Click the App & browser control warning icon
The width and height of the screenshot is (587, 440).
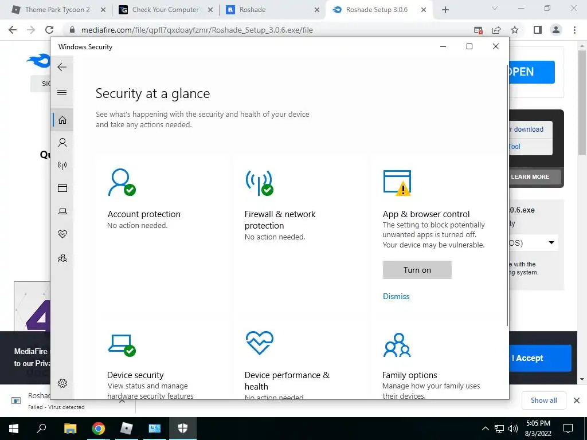(397, 183)
